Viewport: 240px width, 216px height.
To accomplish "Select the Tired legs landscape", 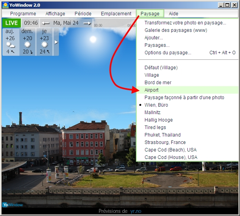I will [187, 127].
